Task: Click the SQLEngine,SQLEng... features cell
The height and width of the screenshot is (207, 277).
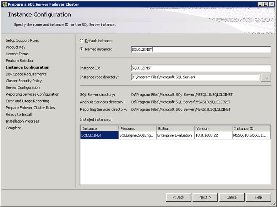Action: point(137,135)
